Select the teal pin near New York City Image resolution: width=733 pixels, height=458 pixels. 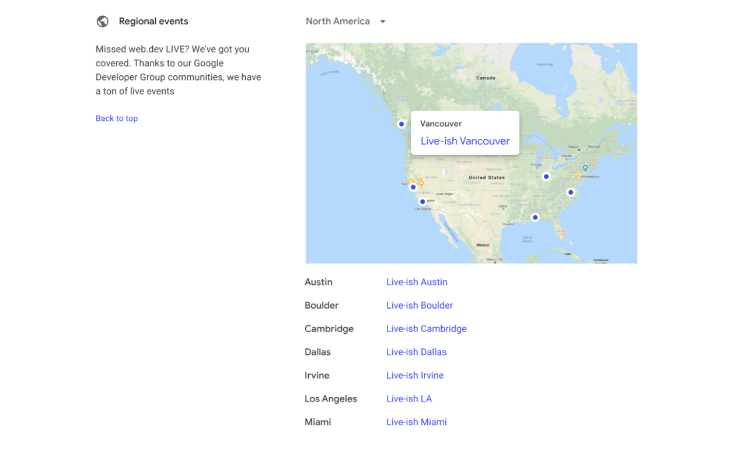click(x=585, y=168)
